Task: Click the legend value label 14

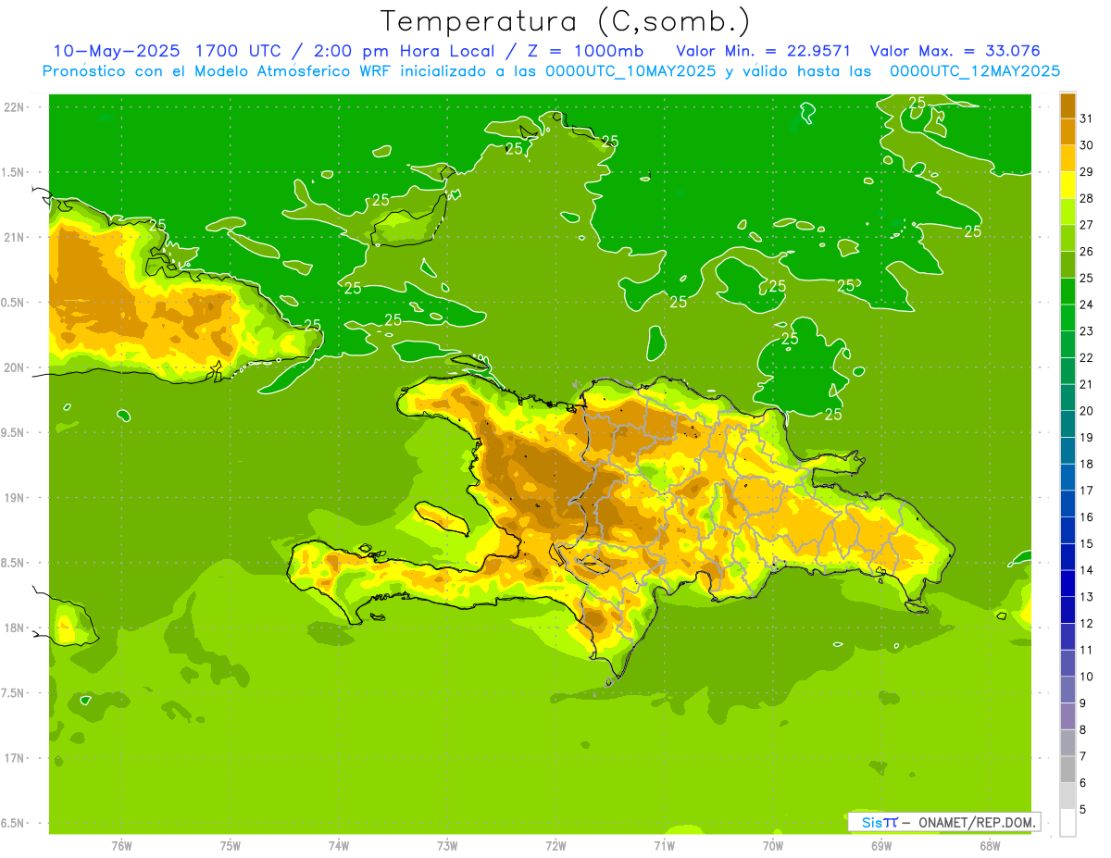Action: pos(1087,570)
